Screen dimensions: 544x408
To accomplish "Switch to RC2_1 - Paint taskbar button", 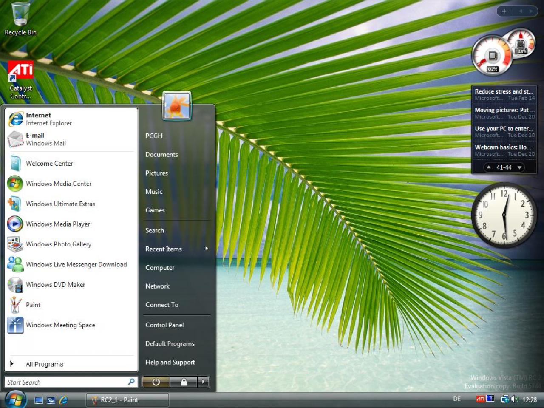I will point(127,400).
